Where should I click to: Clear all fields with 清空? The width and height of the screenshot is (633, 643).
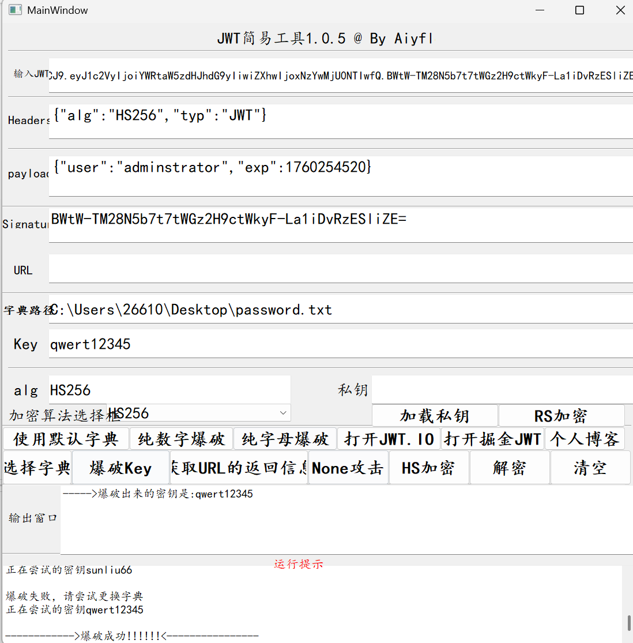(x=590, y=468)
